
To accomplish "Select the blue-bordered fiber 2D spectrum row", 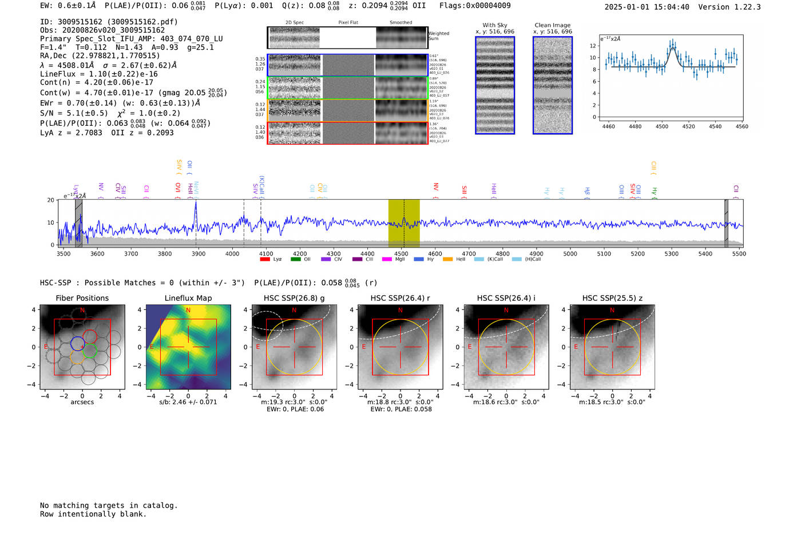I will point(347,65).
